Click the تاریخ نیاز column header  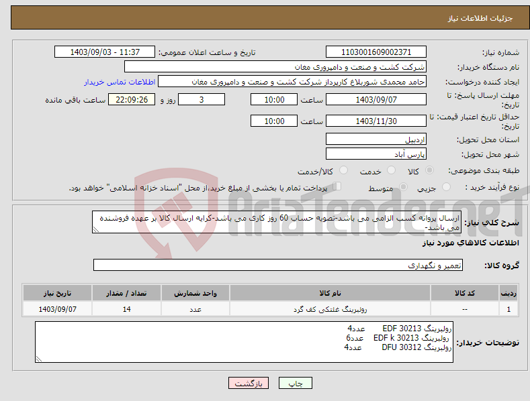[x=57, y=293]
